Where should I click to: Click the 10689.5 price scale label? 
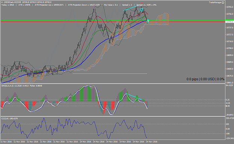pyautogui.click(x=230, y=62)
